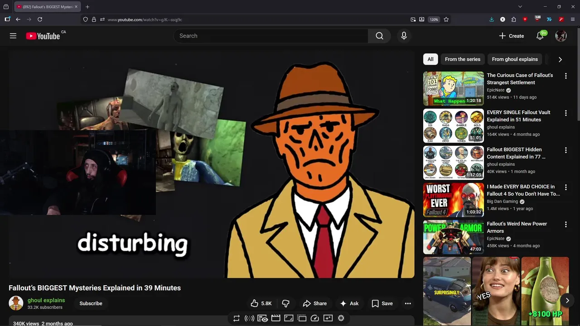Open the ghoul explains channel link
Image resolution: width=580 pixels, height=326 pixels.
pos(46,300)
